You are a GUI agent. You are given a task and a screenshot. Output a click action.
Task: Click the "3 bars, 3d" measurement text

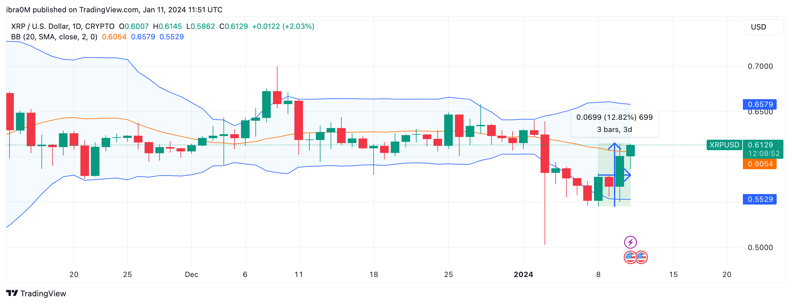click(614, 130)
